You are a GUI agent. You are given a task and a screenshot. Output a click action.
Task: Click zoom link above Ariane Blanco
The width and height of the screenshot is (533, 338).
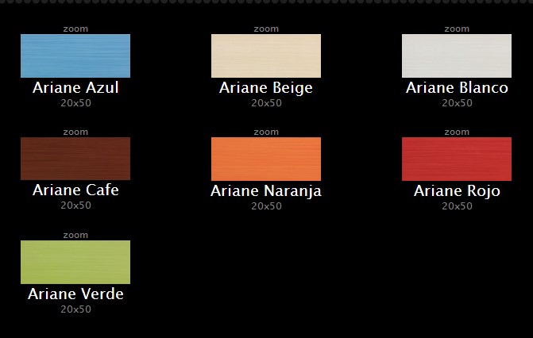[457, 29]
